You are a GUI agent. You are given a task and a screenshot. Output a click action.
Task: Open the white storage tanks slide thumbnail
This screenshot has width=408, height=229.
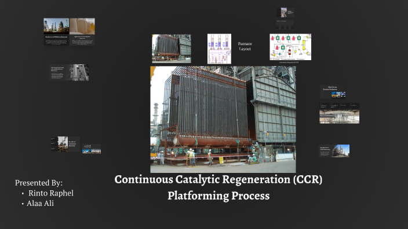coord(82,32)
